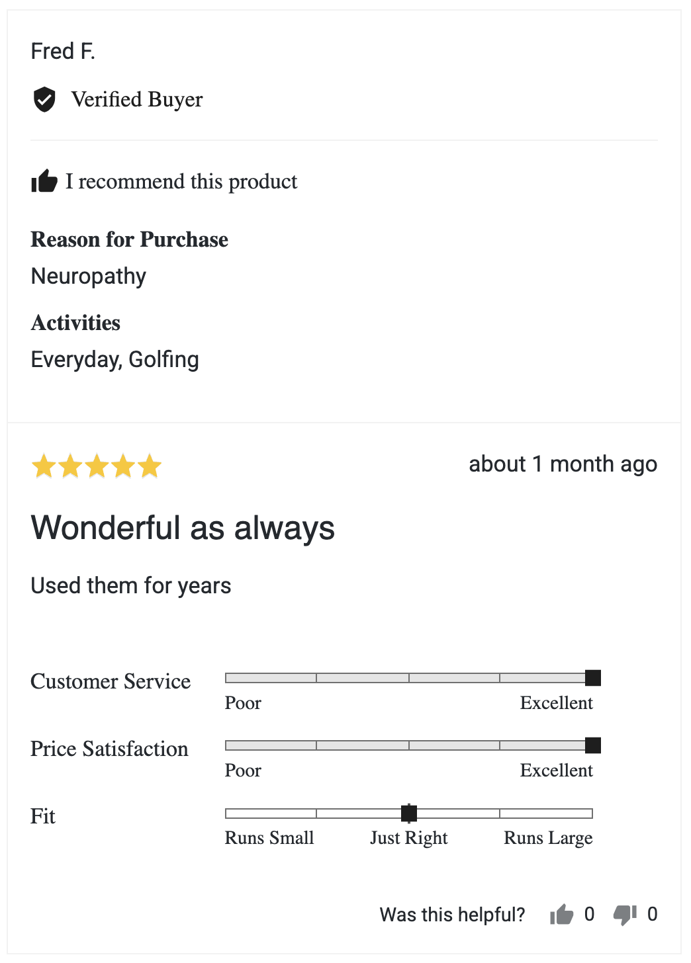Click the Verified Buyer shield badge icon

tap(44, 100)
